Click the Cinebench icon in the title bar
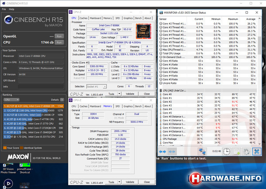266x189 pixels. point(4,3)
